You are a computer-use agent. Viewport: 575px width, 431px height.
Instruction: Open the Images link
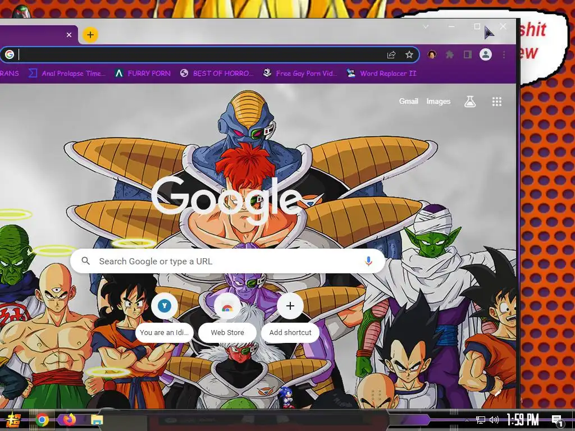tap(438, 101)
